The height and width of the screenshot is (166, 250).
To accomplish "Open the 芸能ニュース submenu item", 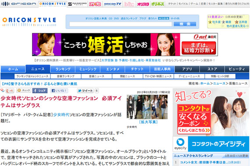I will click(127, 76).
